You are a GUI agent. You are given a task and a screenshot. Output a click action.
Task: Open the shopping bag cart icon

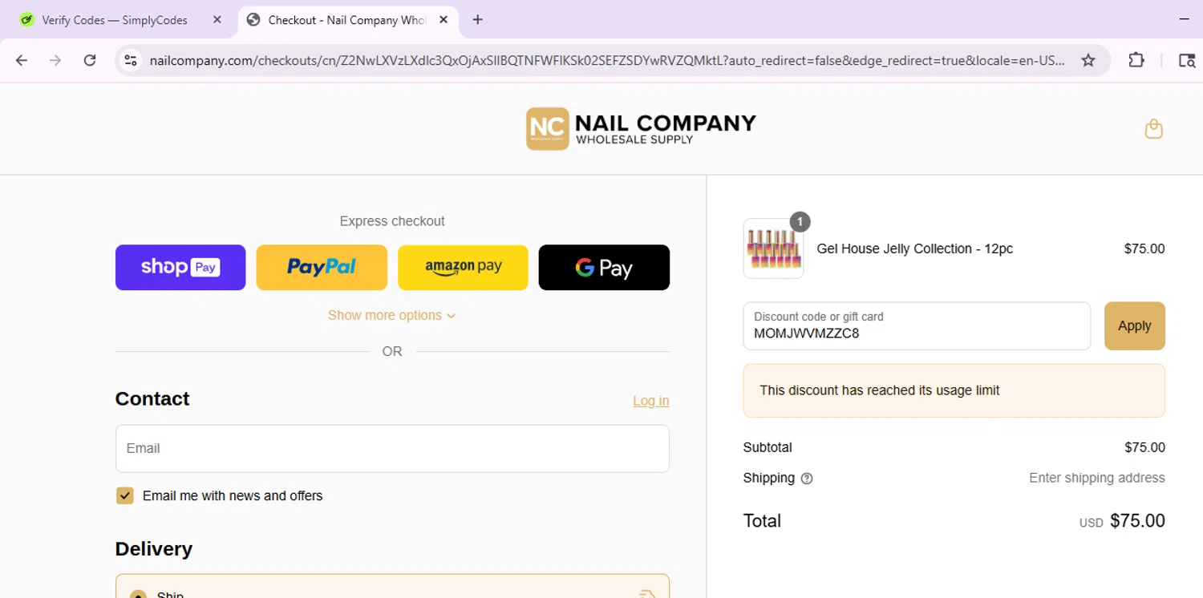[1153, 128]
